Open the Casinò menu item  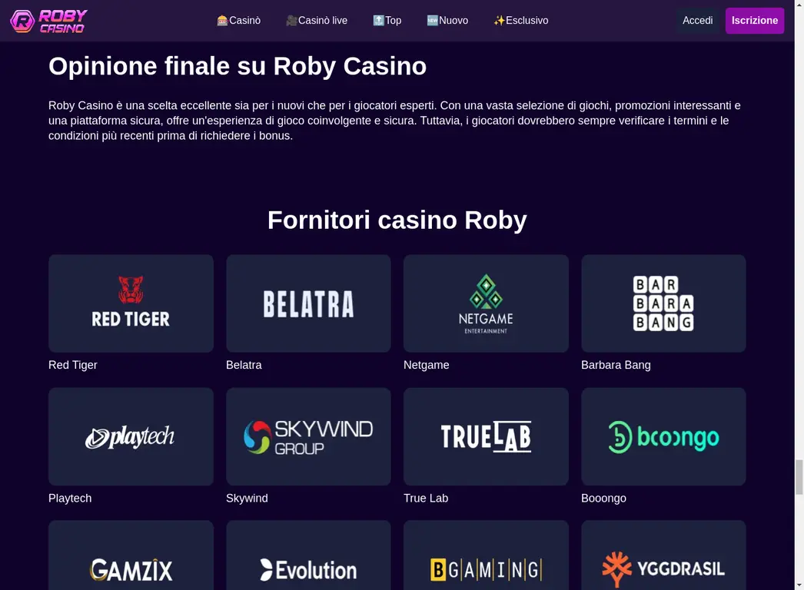point(239,21)
